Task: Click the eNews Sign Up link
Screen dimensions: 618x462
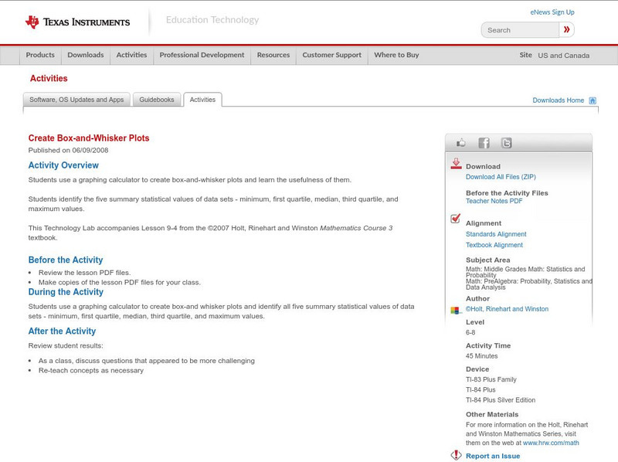Action: pos(552,12)
